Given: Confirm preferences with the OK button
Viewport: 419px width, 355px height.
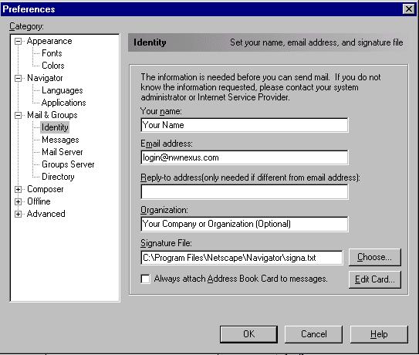Looking at the screenshot, I should pyautogui.click(x=248, y=334).
